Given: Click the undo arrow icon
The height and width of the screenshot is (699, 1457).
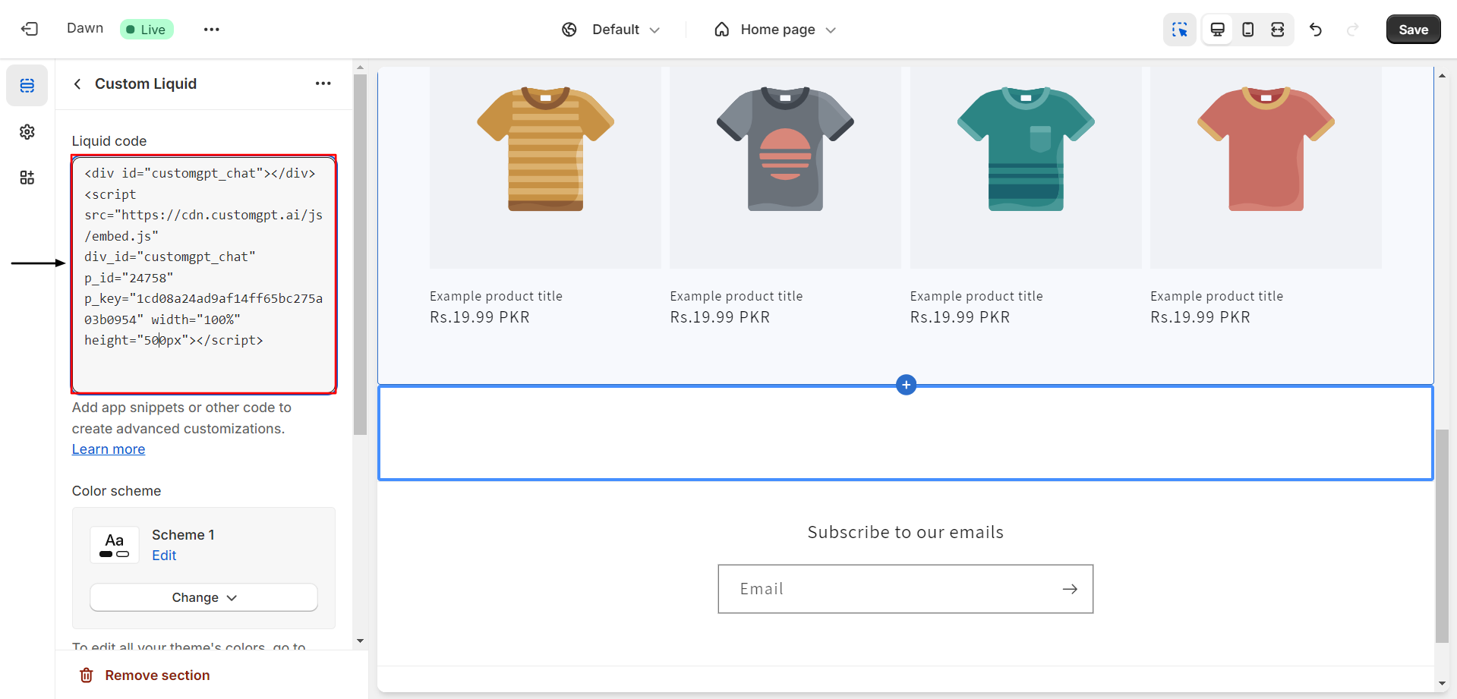Looking at the screenshot, I should [1316, 30].
